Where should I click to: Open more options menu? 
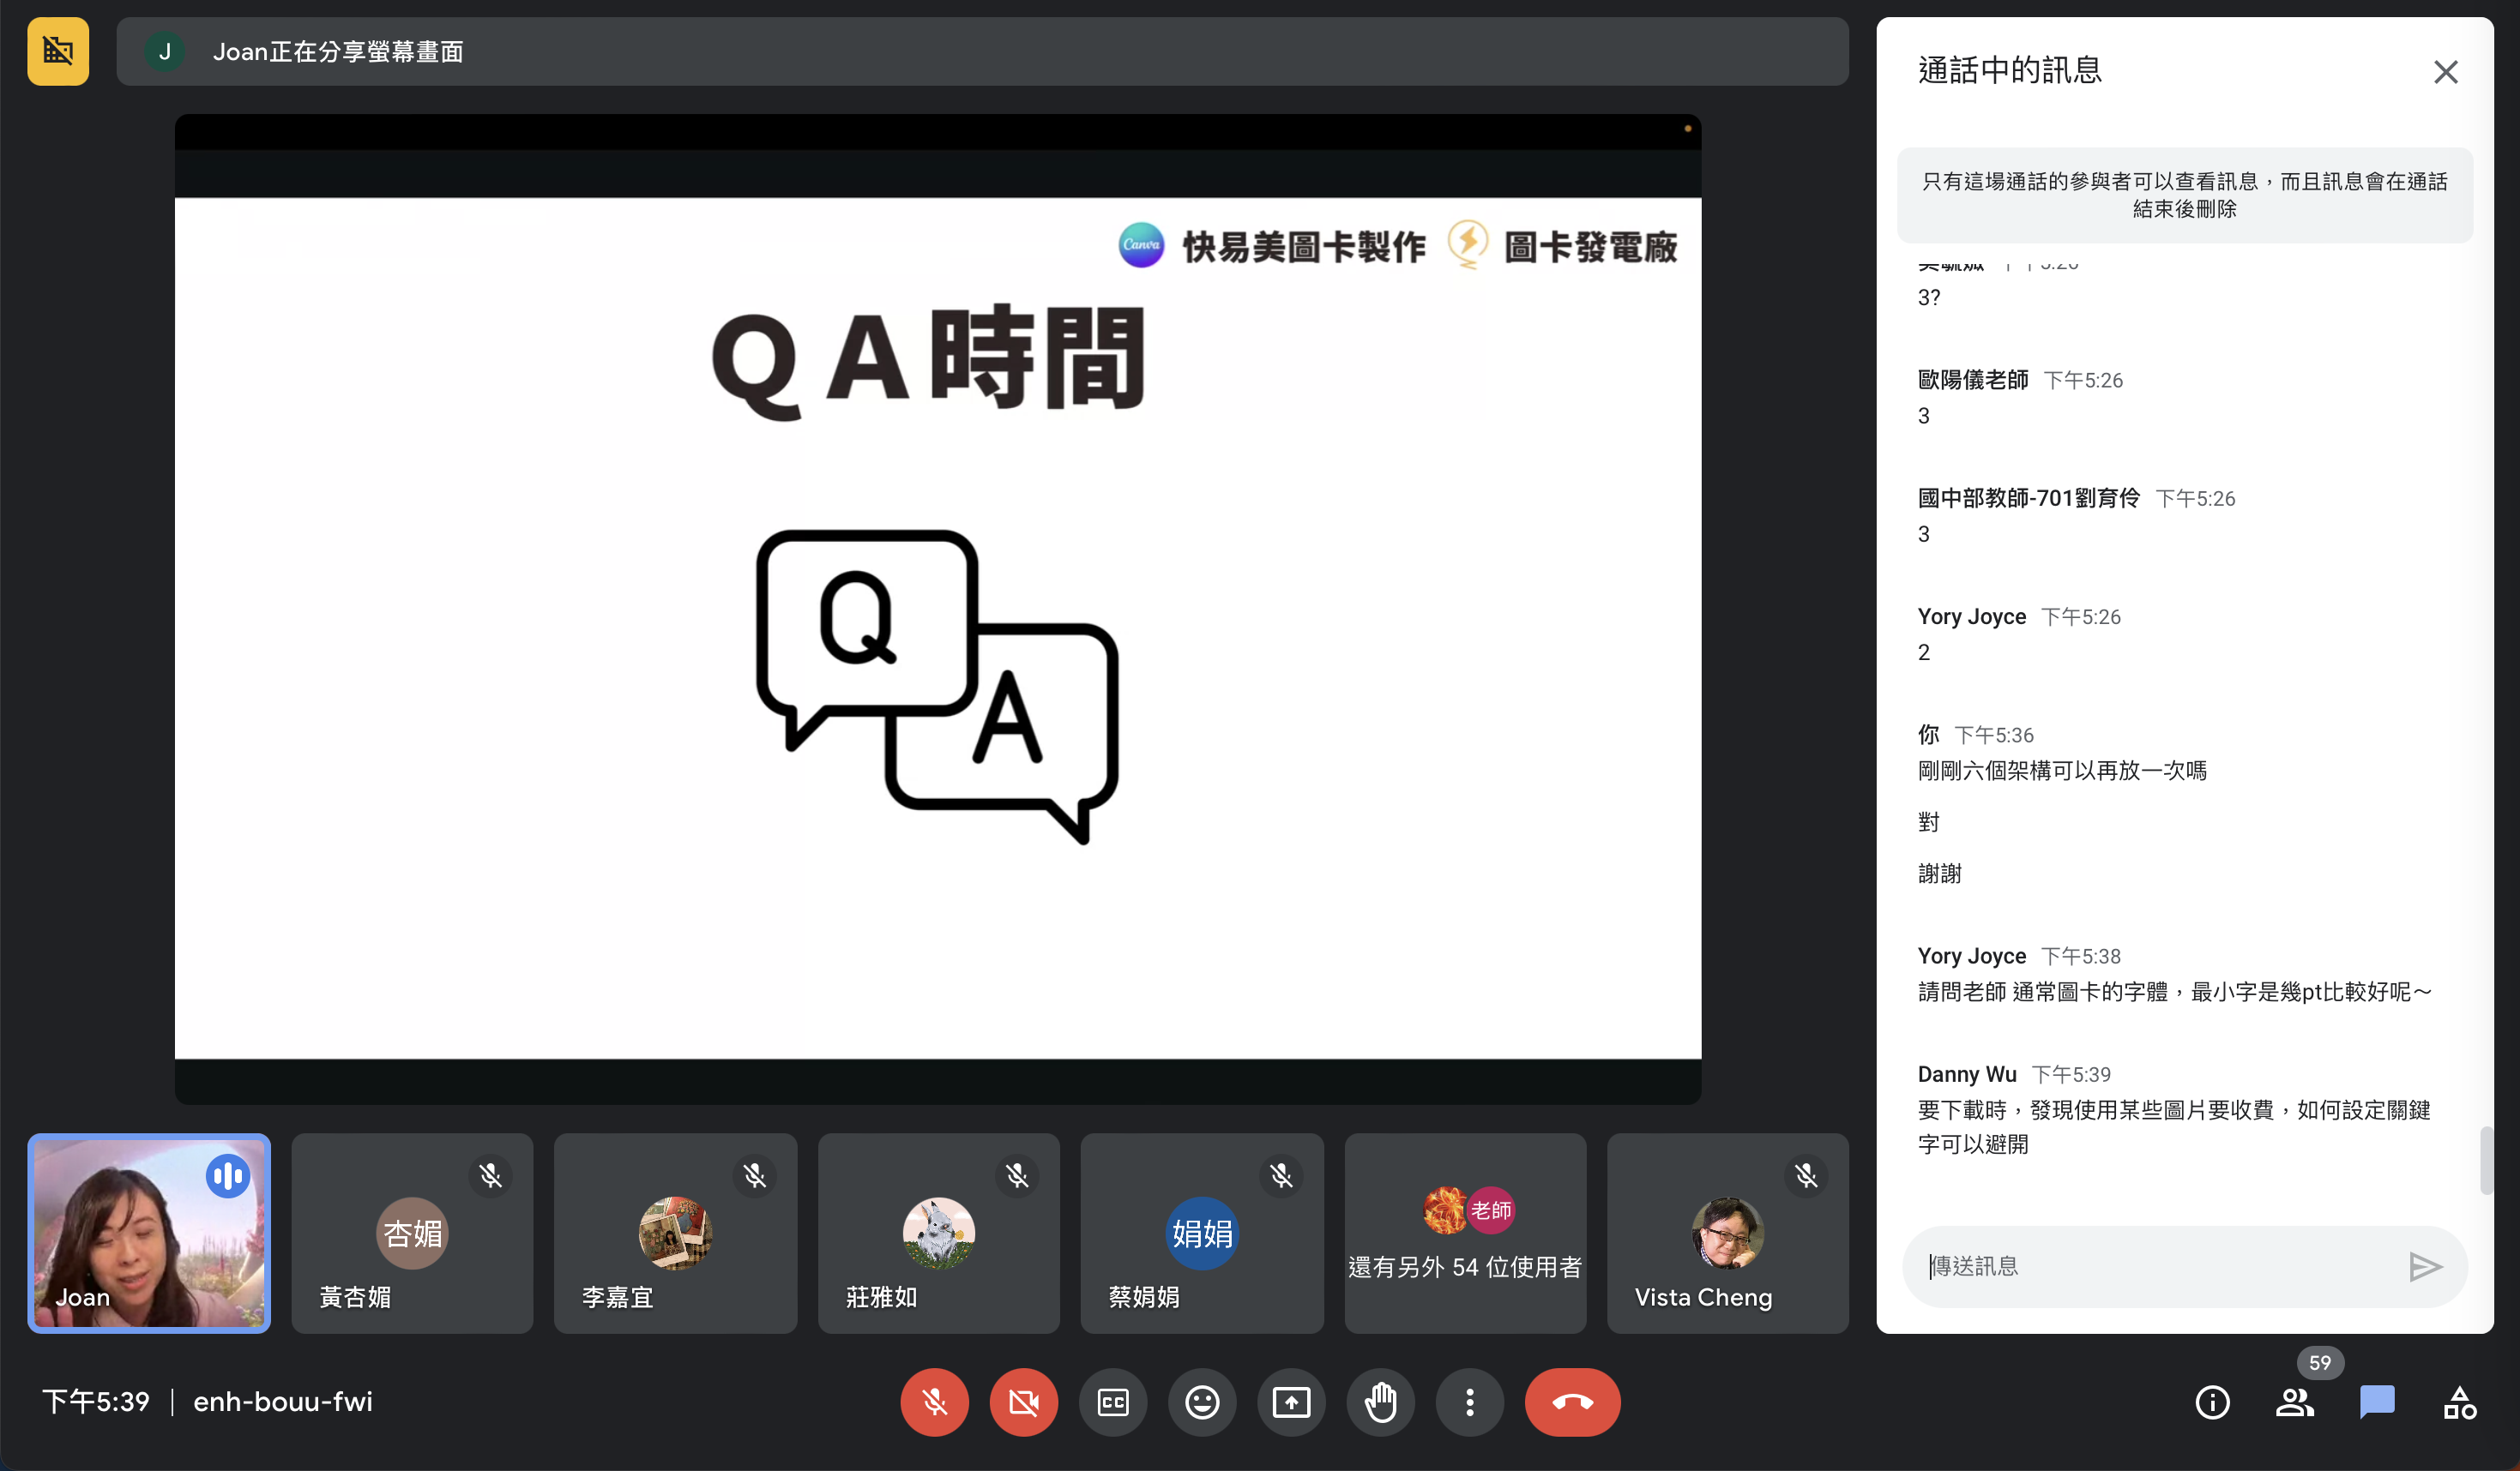pyautogui.click(x=1469, y=1402)
